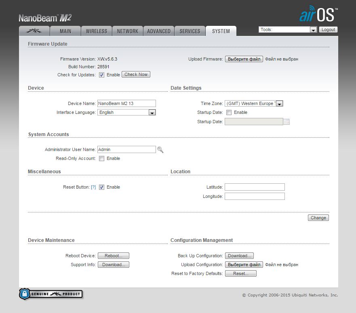
Task: Click the Change button
Action: coord(318,218)
